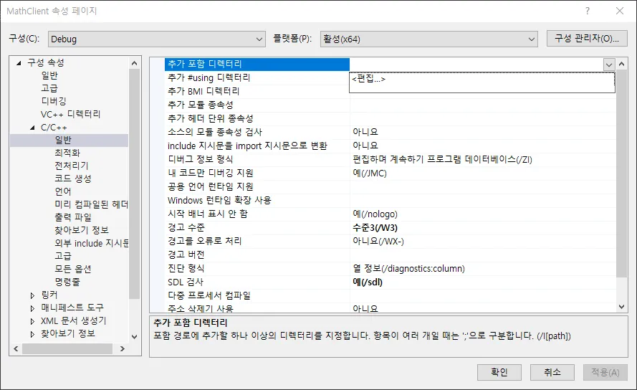Select the 명령줄 tree item
Screen dimensions: 637x390
point(67,282)
